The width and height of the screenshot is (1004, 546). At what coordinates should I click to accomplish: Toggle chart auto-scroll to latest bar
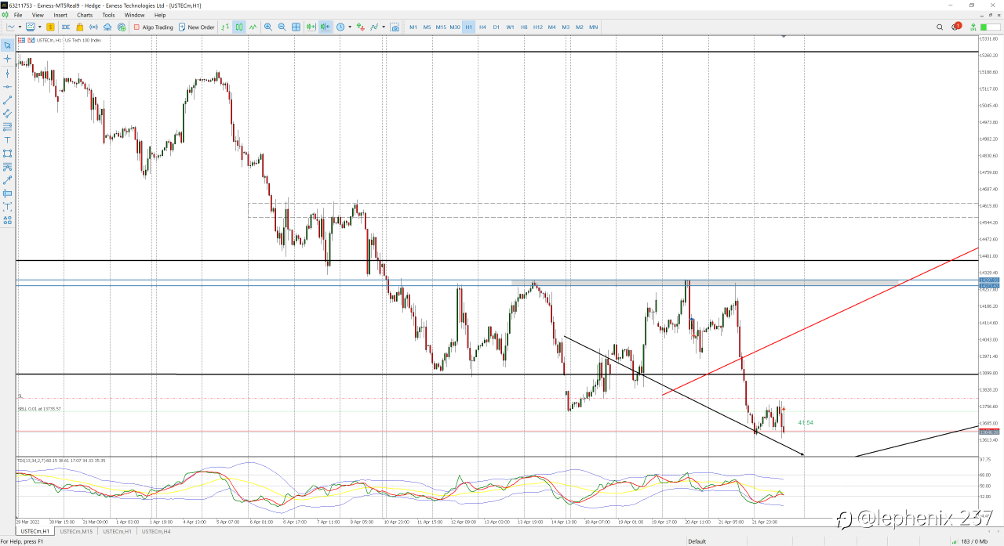click(x=311, y=27)
